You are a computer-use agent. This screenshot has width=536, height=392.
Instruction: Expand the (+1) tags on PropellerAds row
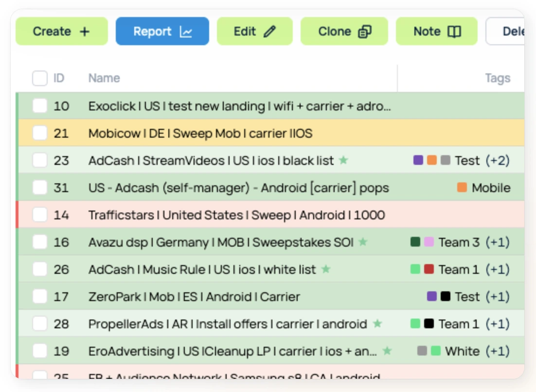[498, 323]
